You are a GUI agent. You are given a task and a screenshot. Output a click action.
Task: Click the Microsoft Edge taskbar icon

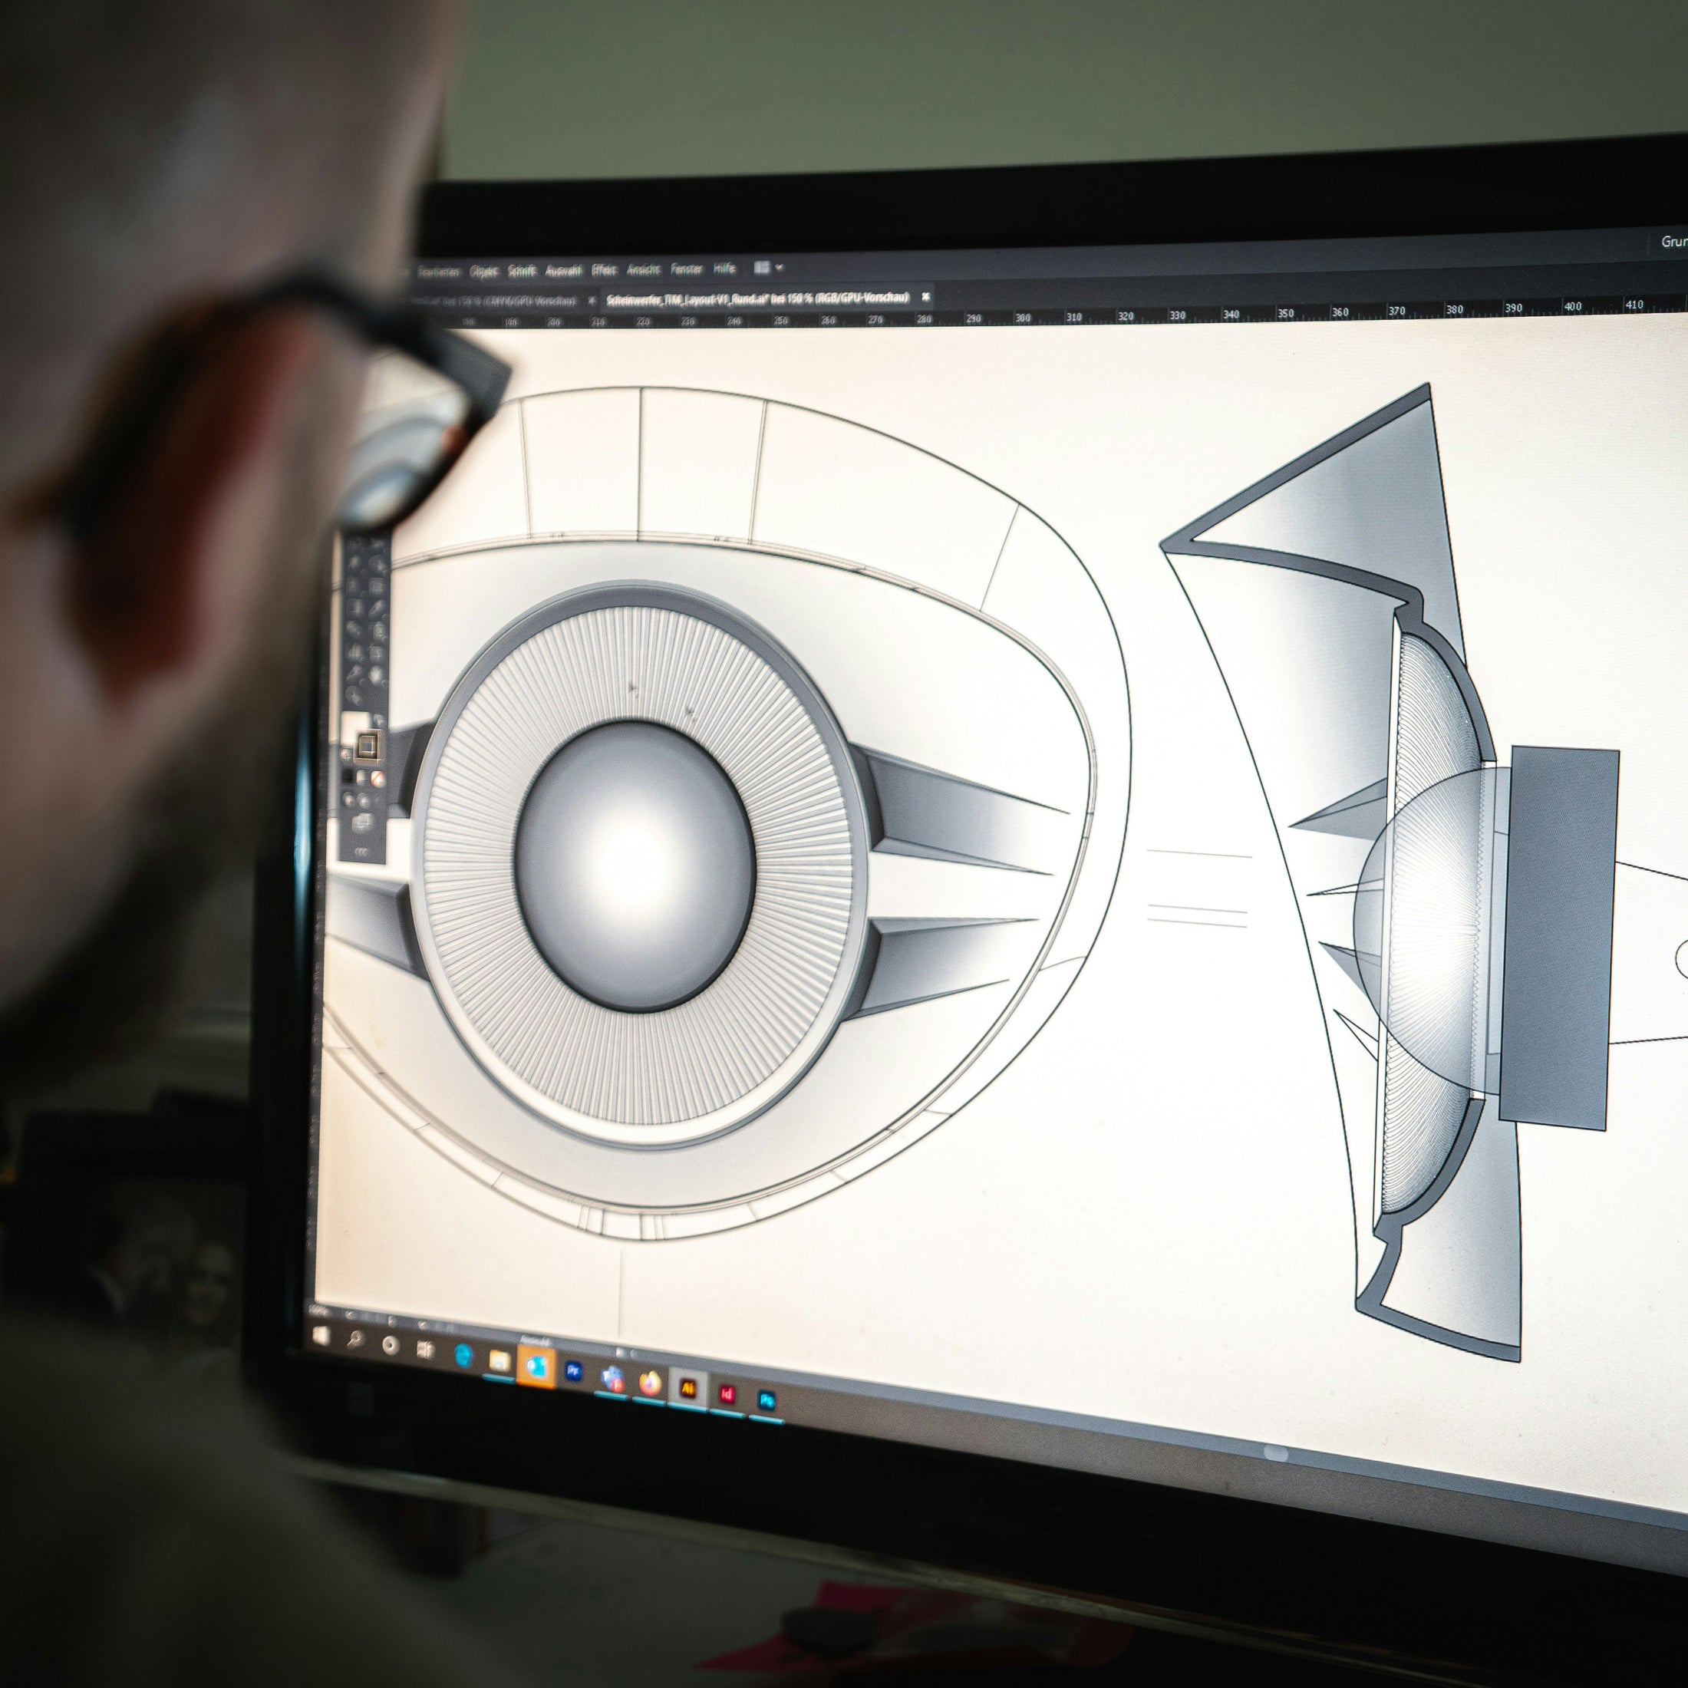tap(463, 1355)
